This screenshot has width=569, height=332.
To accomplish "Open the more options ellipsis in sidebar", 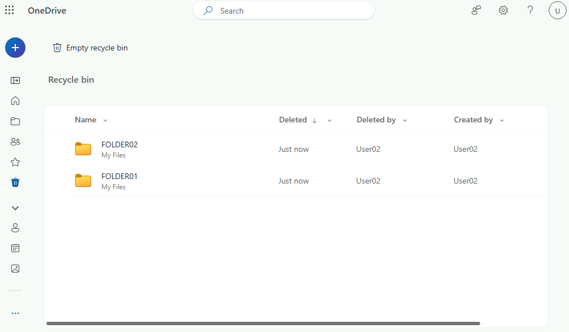I will coord(15,313).
